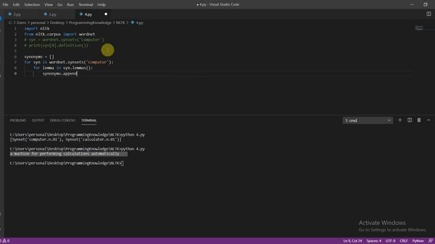This screenshot has height=244, width=435.
Task: Change file encoding UTF-8
Action: coord(390,241)
